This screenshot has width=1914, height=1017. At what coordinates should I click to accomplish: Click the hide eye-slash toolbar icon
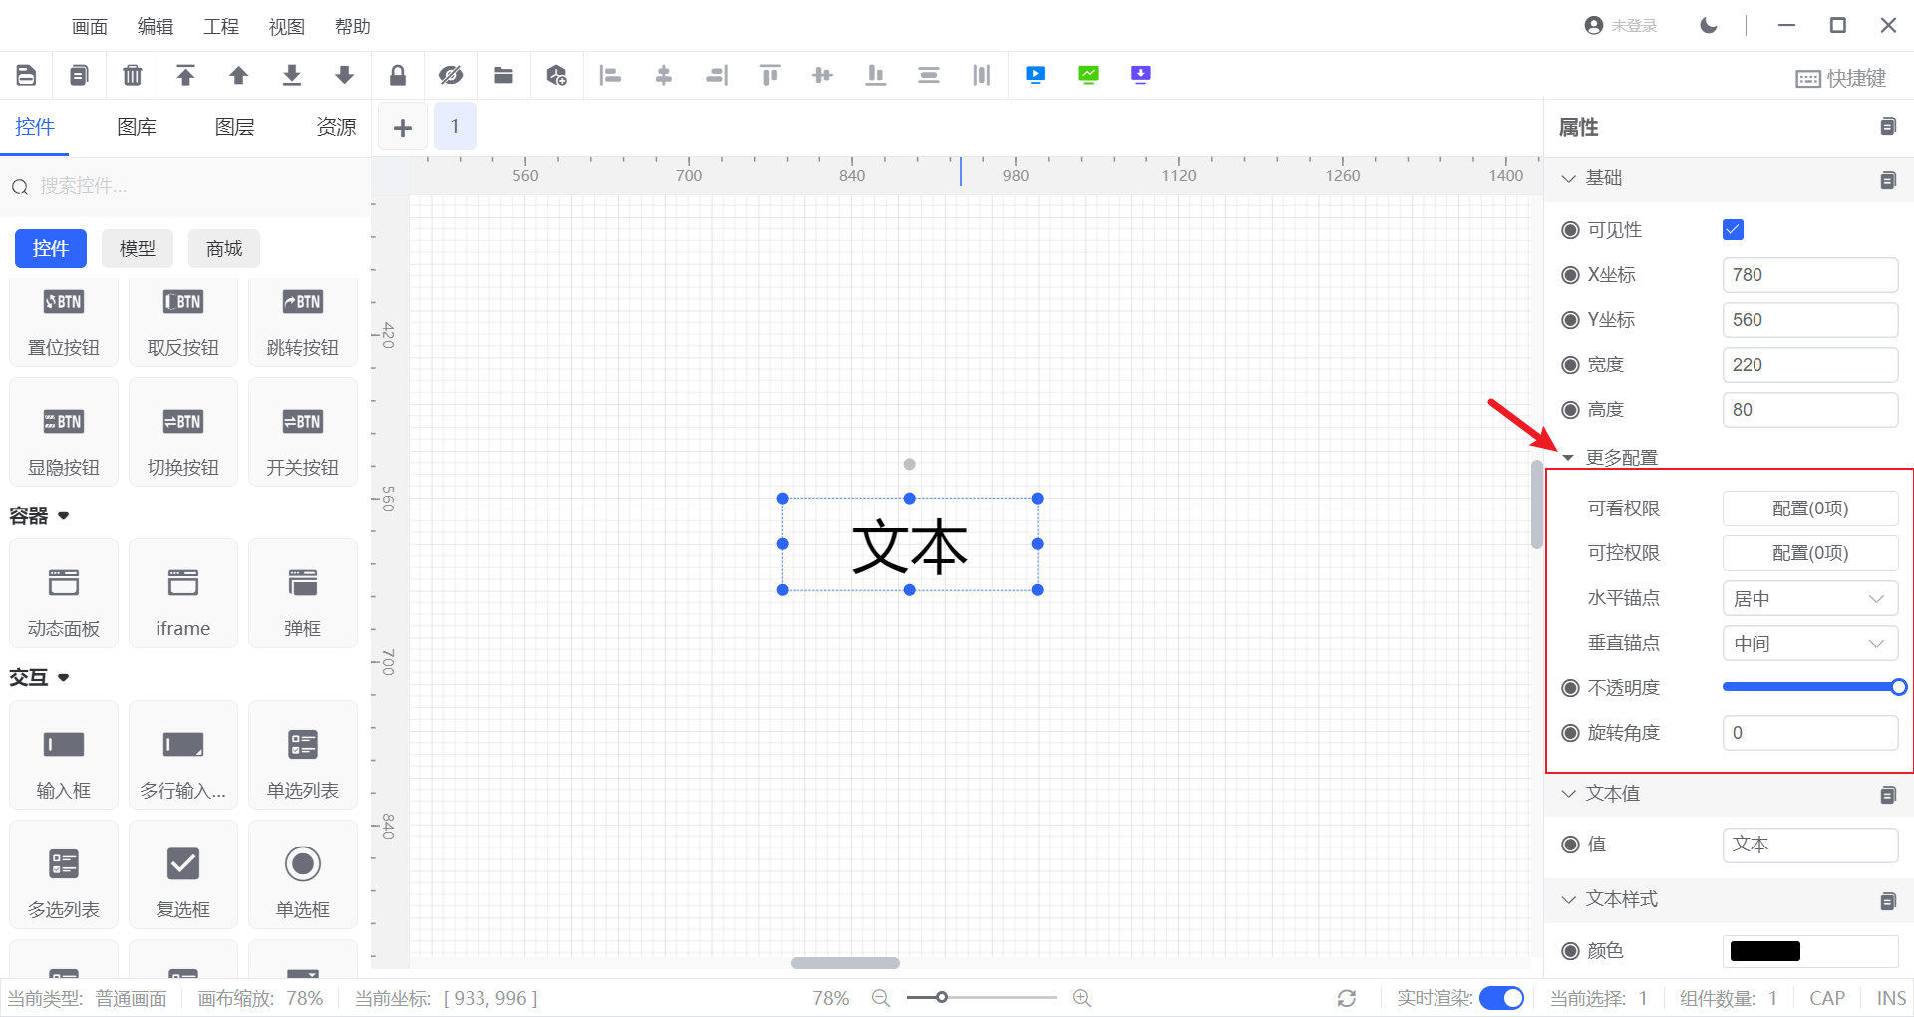[x=451, y=75]
